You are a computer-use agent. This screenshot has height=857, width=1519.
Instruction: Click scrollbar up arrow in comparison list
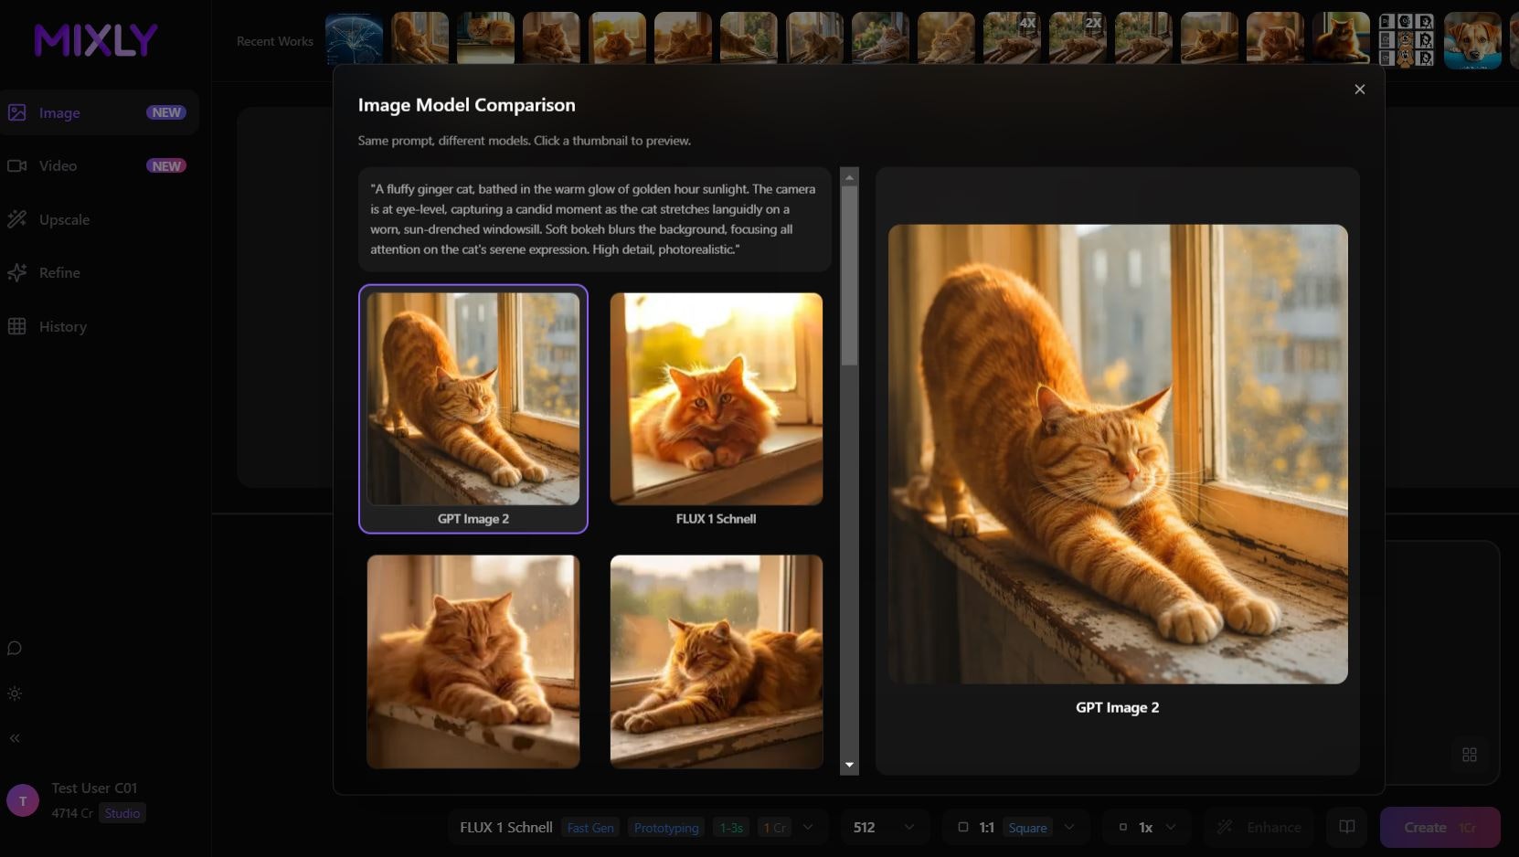(849, 177)
